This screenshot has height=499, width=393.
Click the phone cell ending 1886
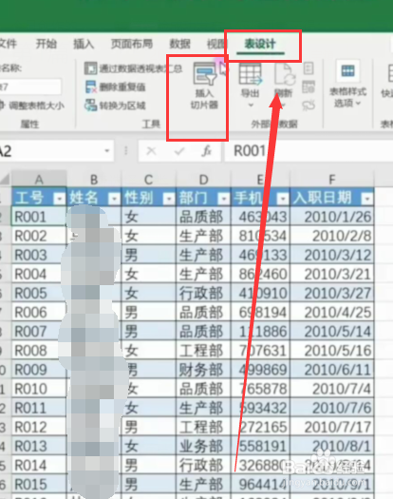click(x=261, y=332)
